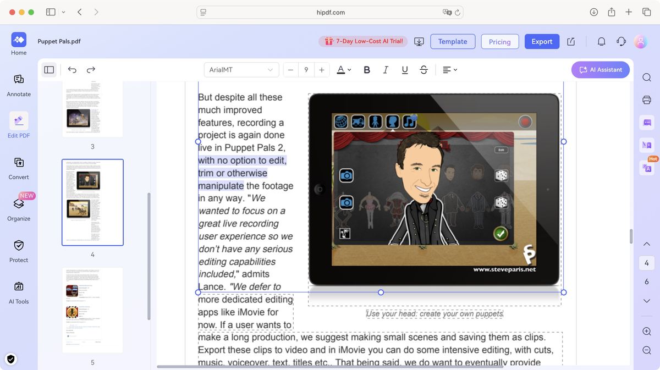Screen dimensions: 660x370
Task: Open the font color dropdown
Action: [342, 69]
